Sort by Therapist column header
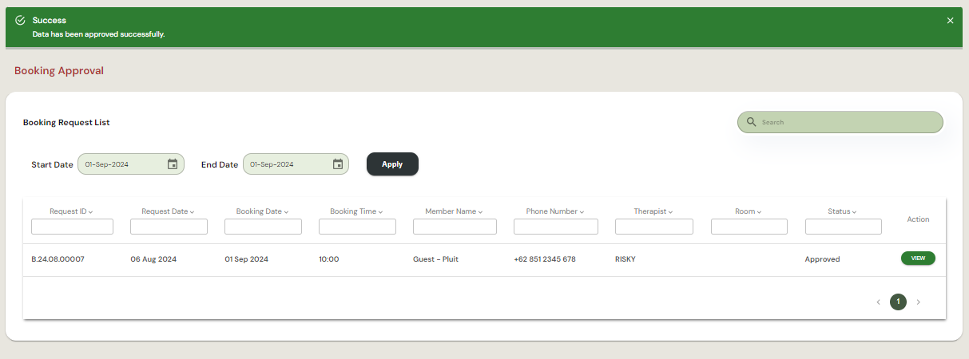 tap(653, 211)
